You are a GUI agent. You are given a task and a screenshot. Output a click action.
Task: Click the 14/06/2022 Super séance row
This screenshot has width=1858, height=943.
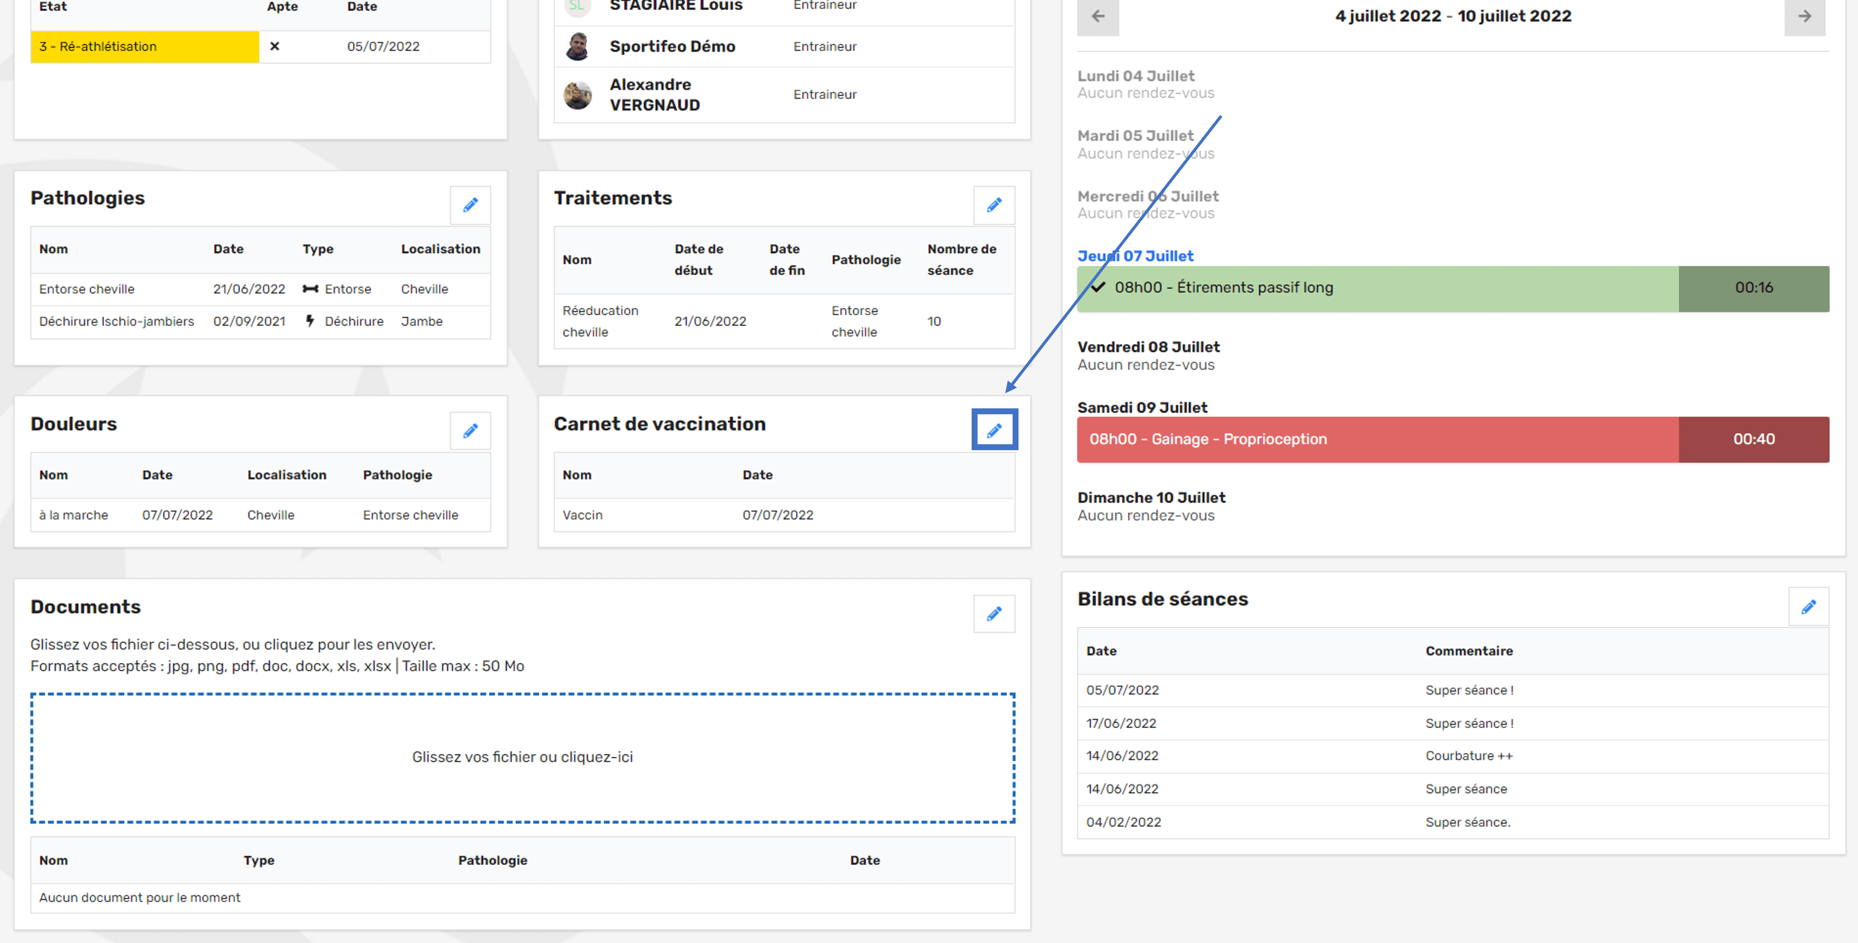(1453, 788)
